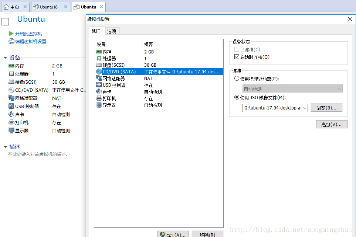356x237 pixels.
Task: Uncheck 启动时连接(O) checkbox
Action: coord(237,57)
